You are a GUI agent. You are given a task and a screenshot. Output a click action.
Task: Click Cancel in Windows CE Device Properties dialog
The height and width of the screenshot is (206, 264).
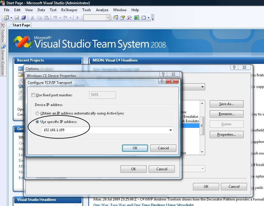pos(162,169)
